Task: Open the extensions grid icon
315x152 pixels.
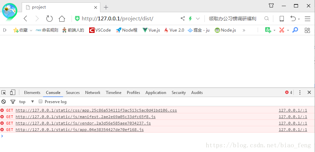Action: (x=307, y=30)
